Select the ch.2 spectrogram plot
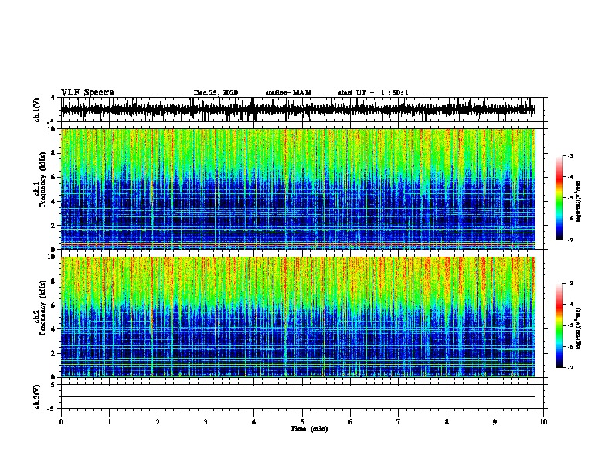 coord(298,317)
